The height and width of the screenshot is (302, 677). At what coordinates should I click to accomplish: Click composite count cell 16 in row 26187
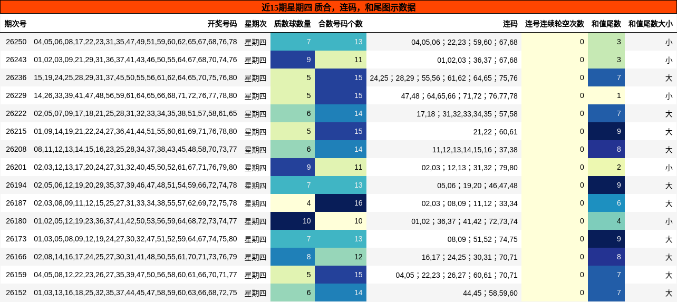pos(341,203)
